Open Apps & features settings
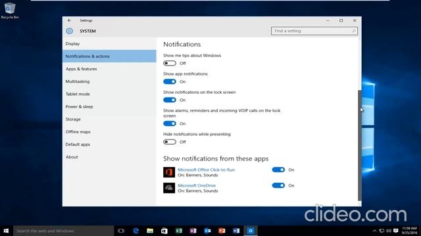The height and width of the screenshot is (236, 421). point(109,69)
